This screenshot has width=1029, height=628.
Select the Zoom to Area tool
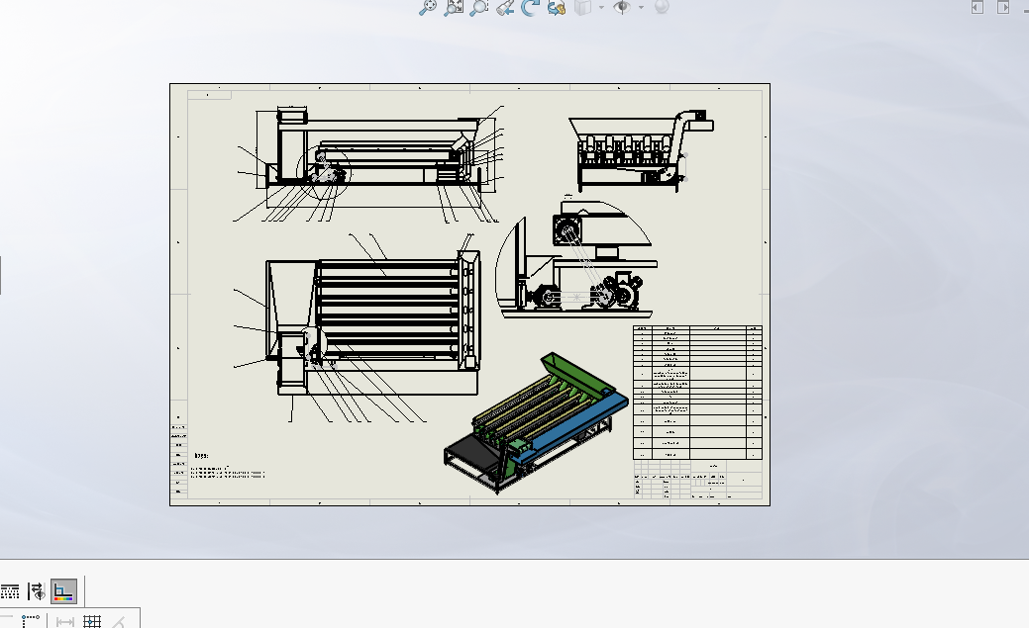(x=479, y=7)
